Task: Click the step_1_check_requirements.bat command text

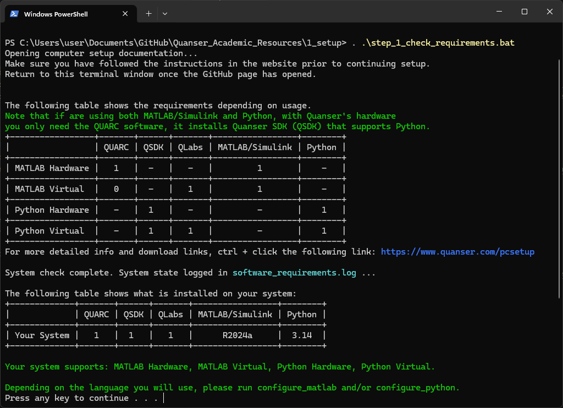Action: 438,43
